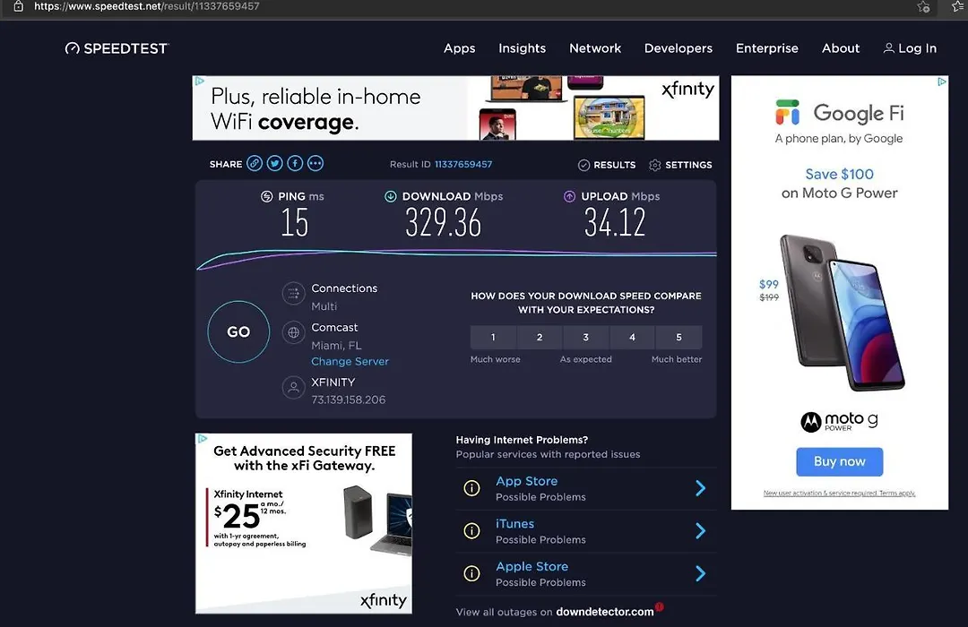The width and height of the screenshot is (968, 627).
Task: Expand the iTunes chevron arrow
Action: tap(701, 531)
